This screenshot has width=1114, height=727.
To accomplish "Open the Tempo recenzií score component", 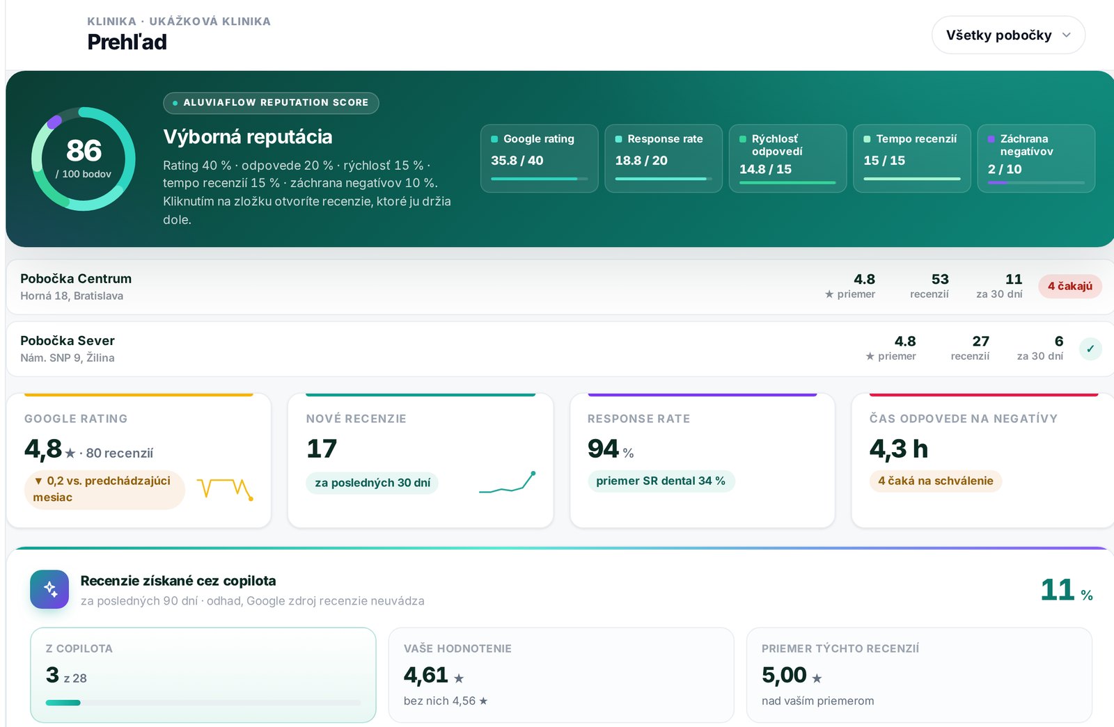I will (x=911, y=158).
